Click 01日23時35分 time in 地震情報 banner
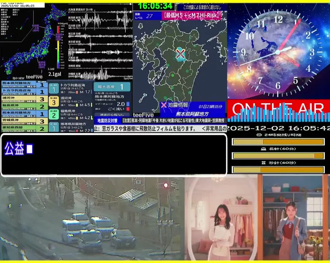 (210, 106)
